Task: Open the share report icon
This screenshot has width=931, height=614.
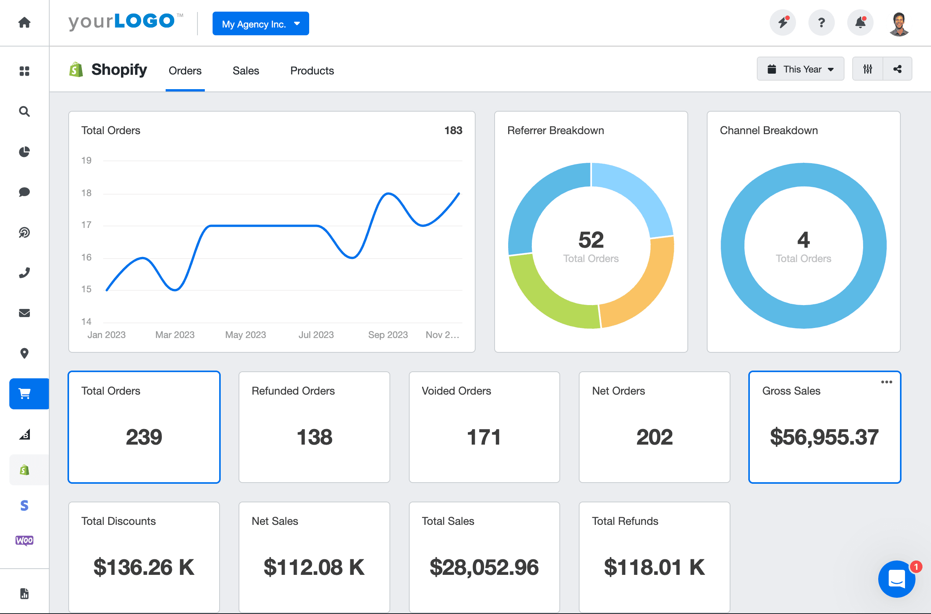Action: 898,69
